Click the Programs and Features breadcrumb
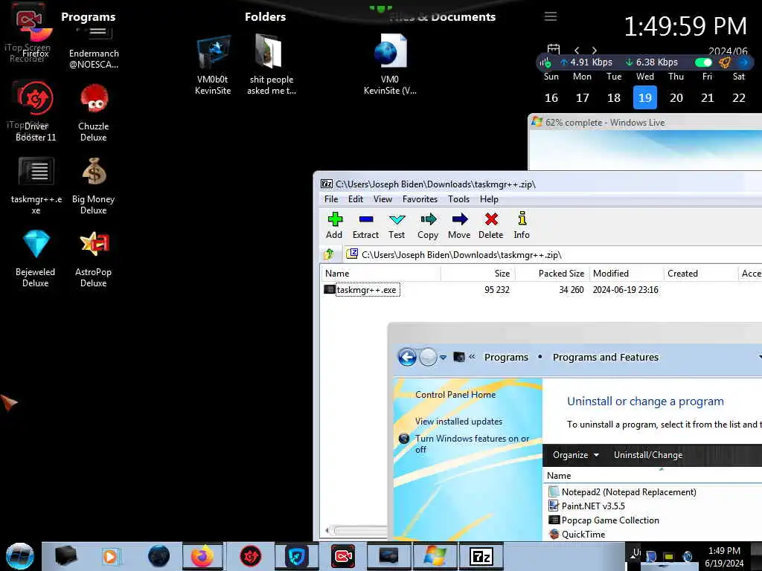 point(606,358)
